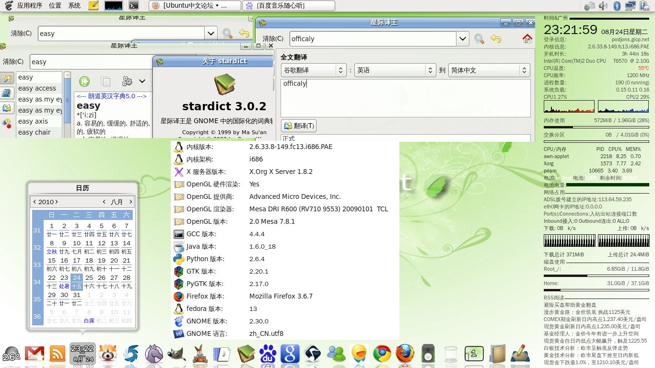Toggle the full-text translate sidebar button
655x368 pixels.
7,108
